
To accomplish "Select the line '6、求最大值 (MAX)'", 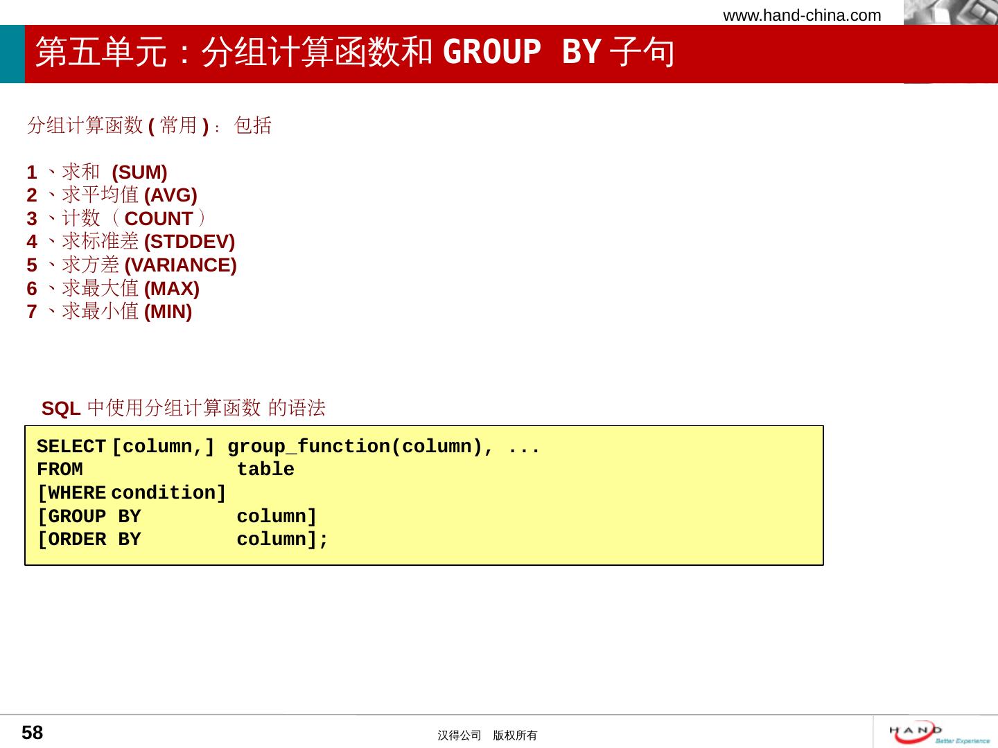I will click(x=113, y=288).
